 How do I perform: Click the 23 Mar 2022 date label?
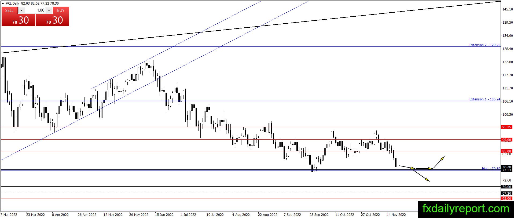[35, 215]
